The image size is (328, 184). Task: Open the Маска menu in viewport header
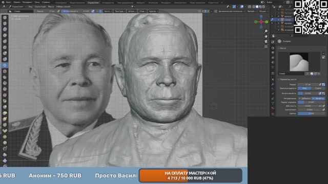(51, 7)
